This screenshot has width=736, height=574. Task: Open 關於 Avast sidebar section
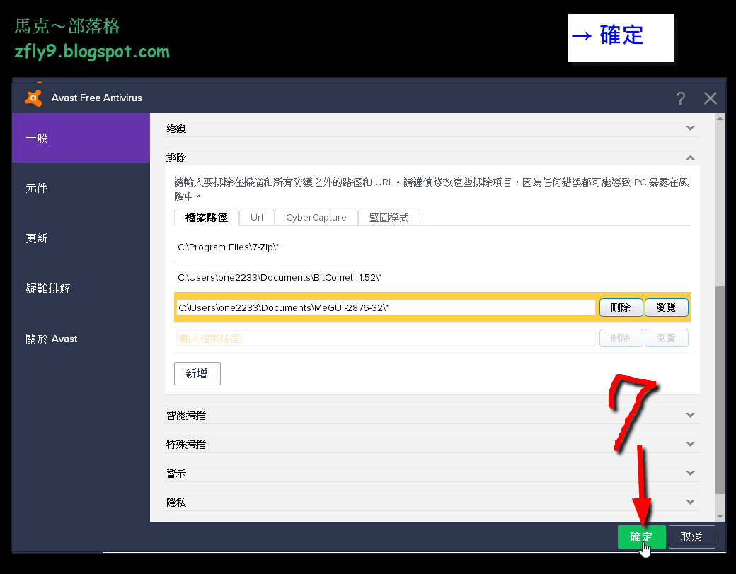pyautogui.click(x=81, y=339)
